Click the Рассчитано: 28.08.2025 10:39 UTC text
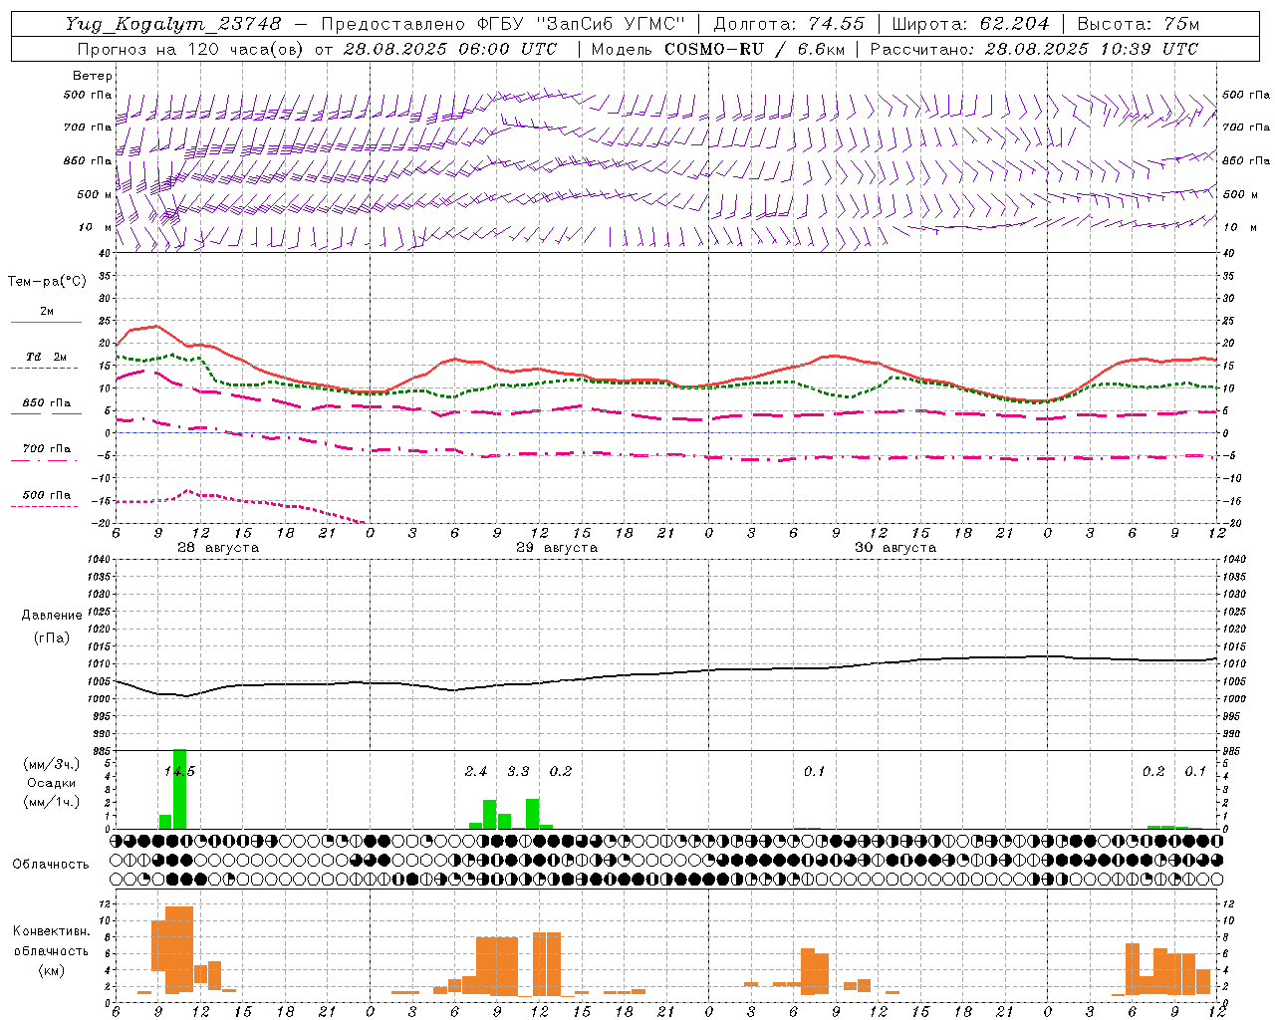This screenshot has height=1020, width=1275. (1034, 49)
